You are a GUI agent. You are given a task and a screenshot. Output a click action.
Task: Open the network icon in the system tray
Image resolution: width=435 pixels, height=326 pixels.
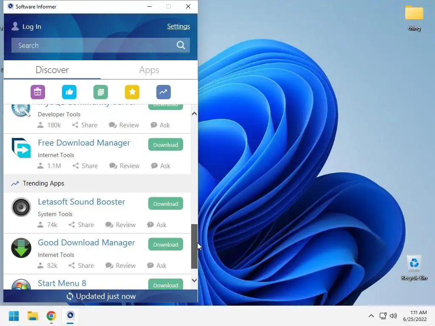383,316
